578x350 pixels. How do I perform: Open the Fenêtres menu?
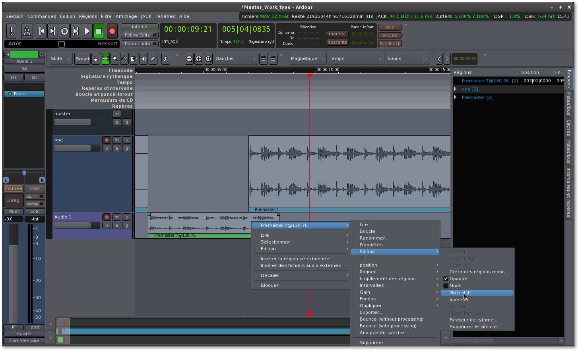165,16
